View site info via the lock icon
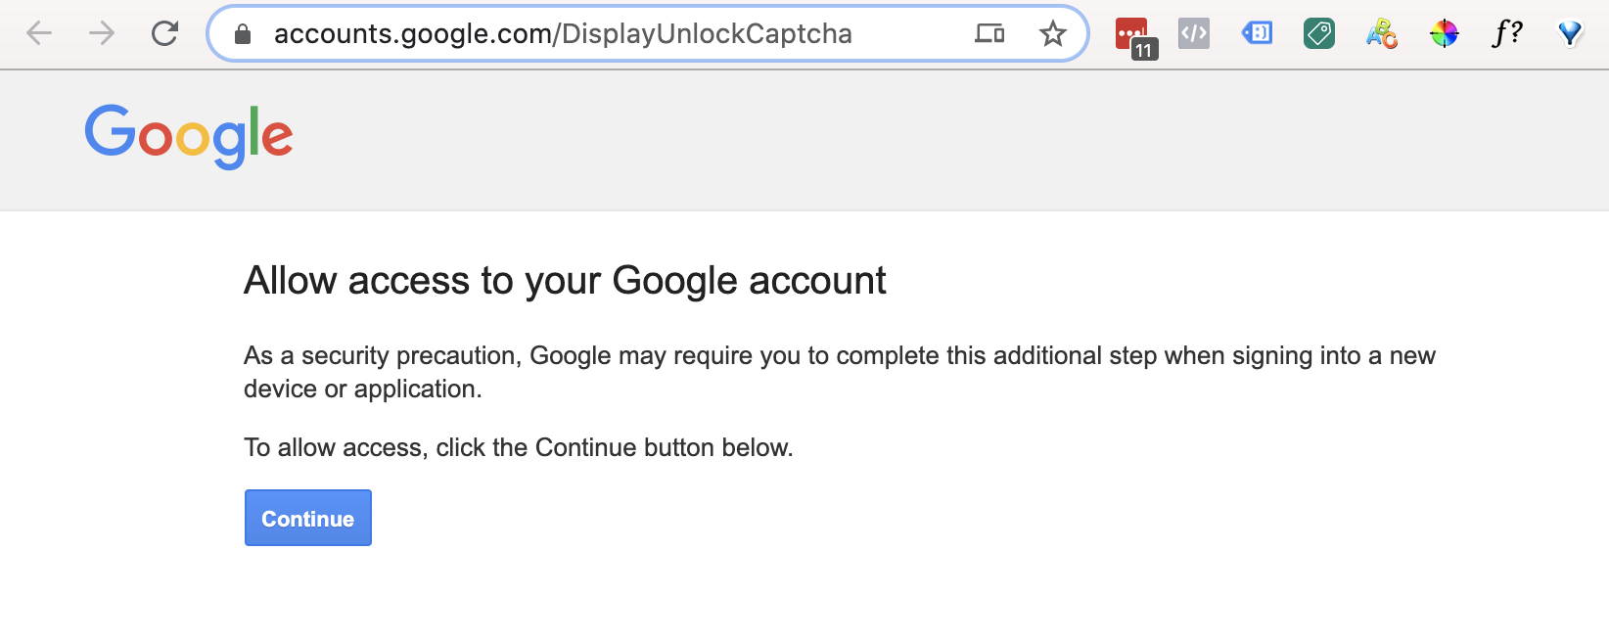This screenshot has height=642, width=1609. click(244, 34)
